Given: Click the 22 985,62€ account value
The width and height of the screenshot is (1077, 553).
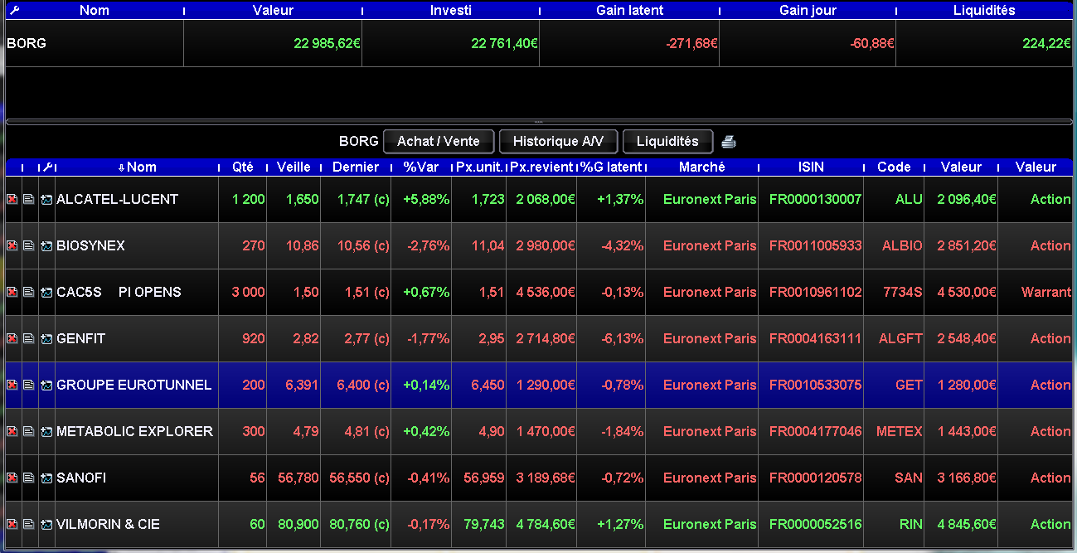Looking at the screenshot, I should [x=327, y=44].
